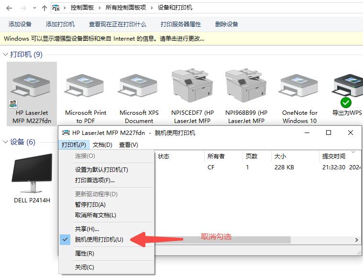Click 添加设备 in the command bar
This screenshot has height=277, width=363.
(20, 24)
